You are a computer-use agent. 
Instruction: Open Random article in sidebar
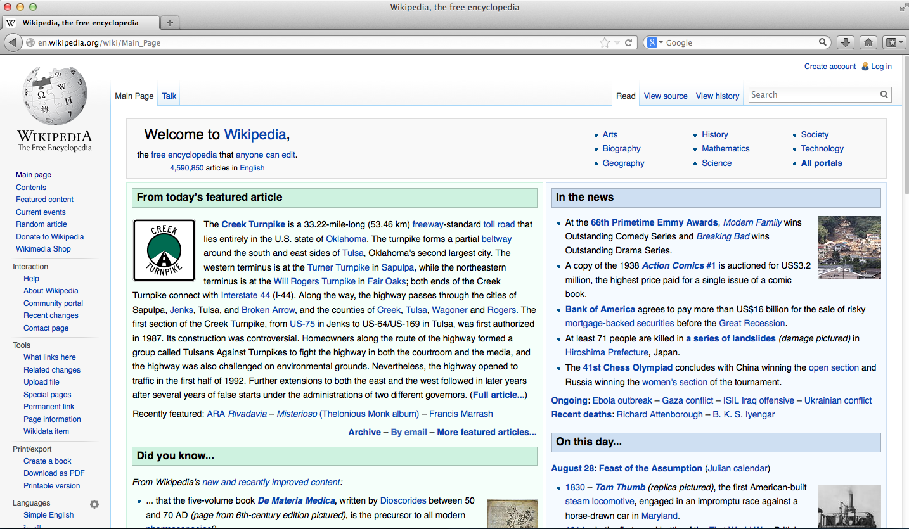coord(41,224)
